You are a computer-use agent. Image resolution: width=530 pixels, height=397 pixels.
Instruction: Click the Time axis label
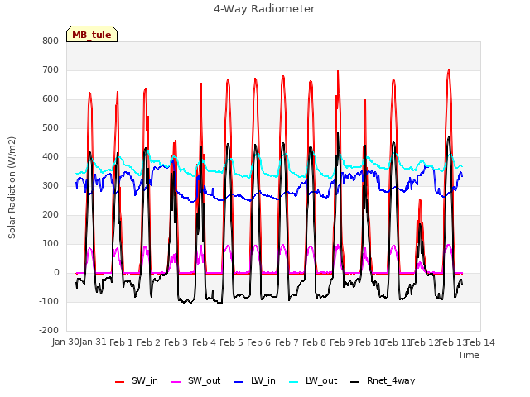coord(469,355)
